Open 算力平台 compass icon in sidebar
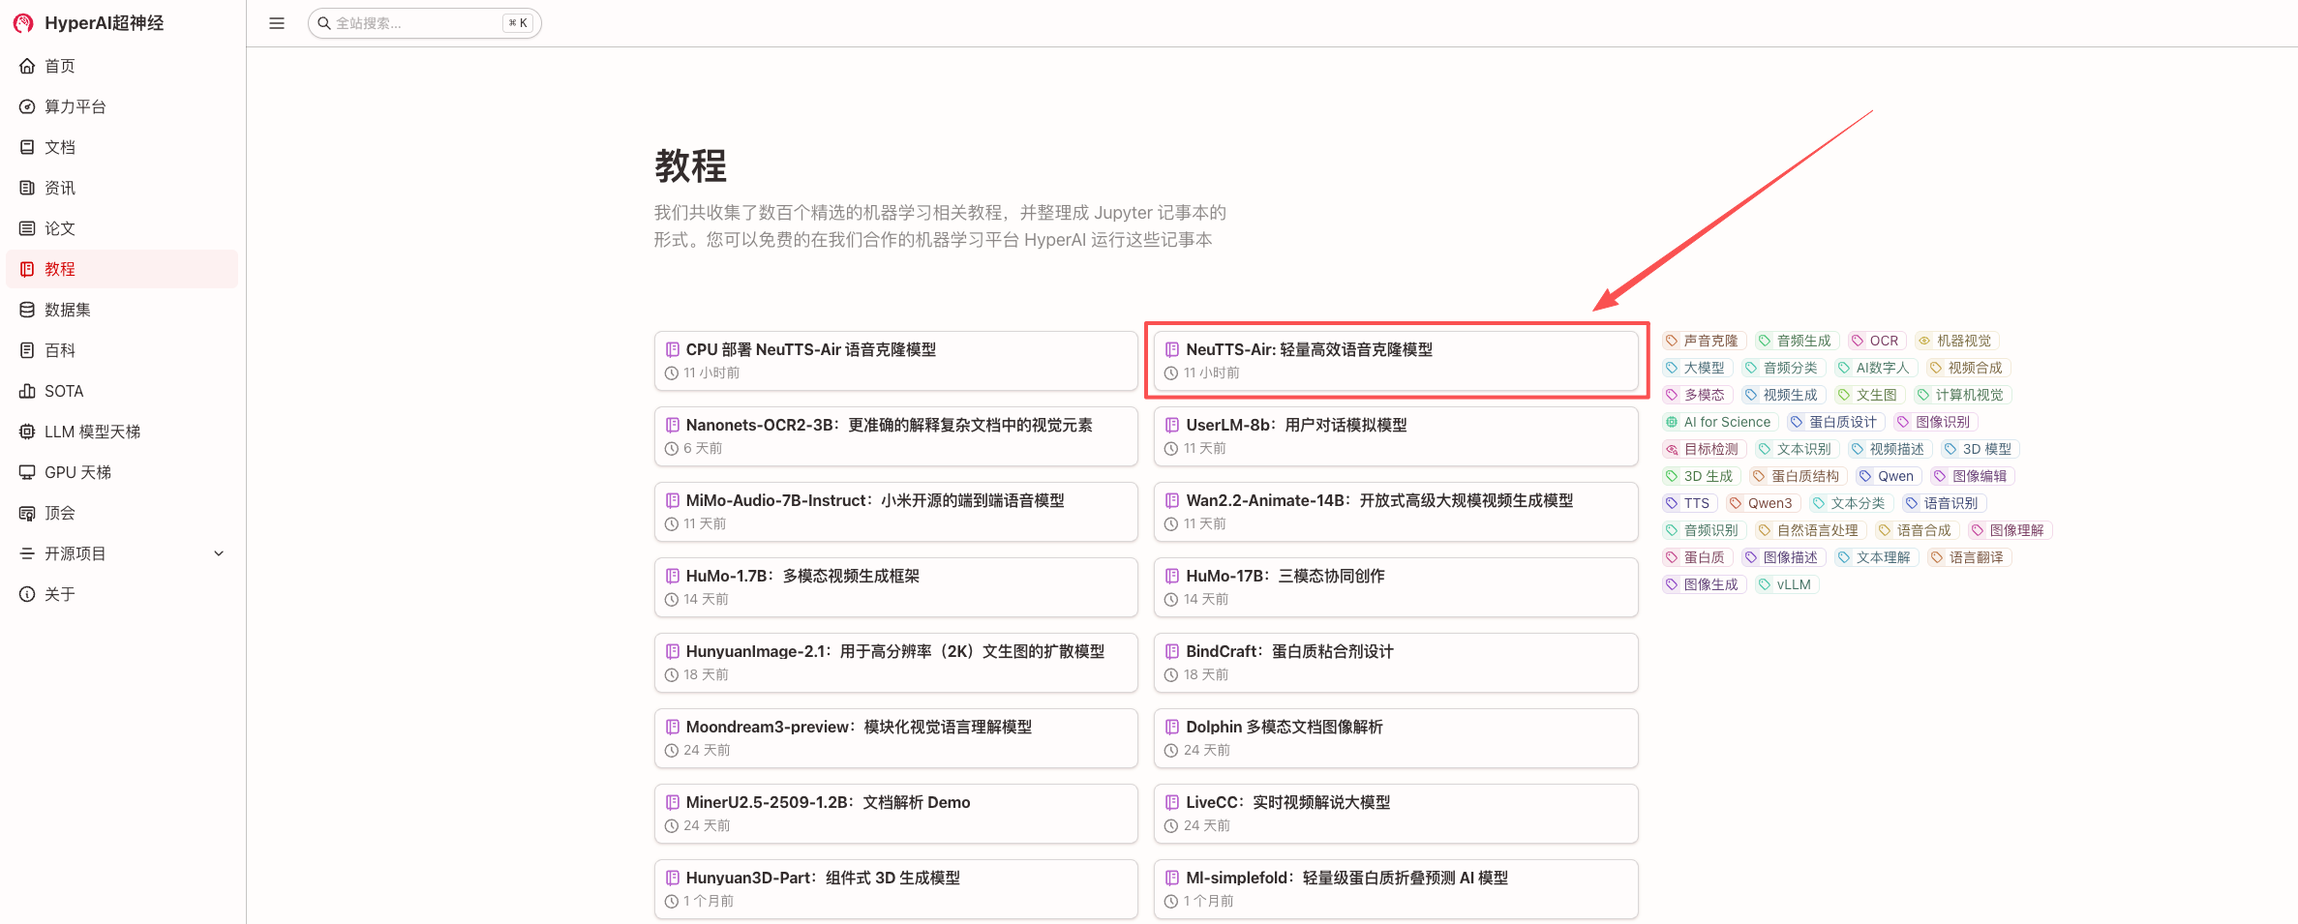This screenshot has height=924, width=2298. [27, 106]
